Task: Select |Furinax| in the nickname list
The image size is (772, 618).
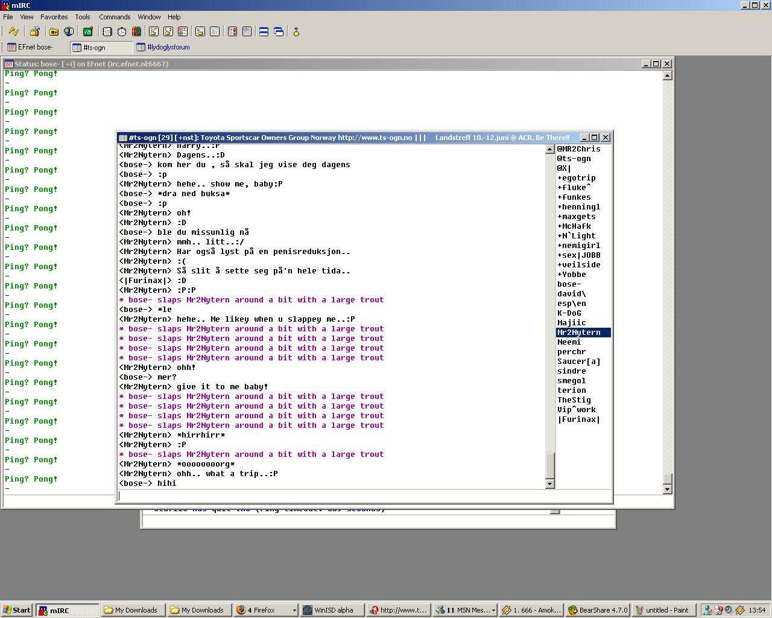Action: [x=578, y=419]
